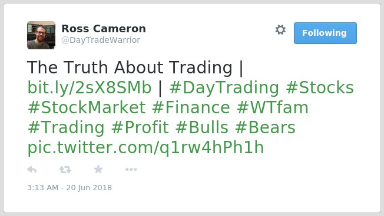The image size is (384, 216).
Task: Open the #StockMarket hashtag
Action: [x=87, y=107]
